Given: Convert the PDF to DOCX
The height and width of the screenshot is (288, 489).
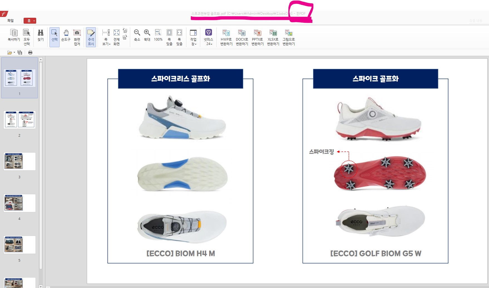Looking at the screenshot, I should pos(242,37).
